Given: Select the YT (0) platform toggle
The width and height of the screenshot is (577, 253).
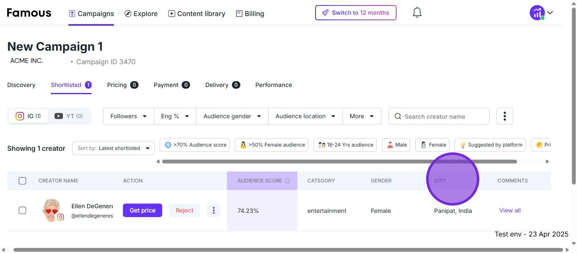Looking at the screenshot, I should click(x=68, y=116).
